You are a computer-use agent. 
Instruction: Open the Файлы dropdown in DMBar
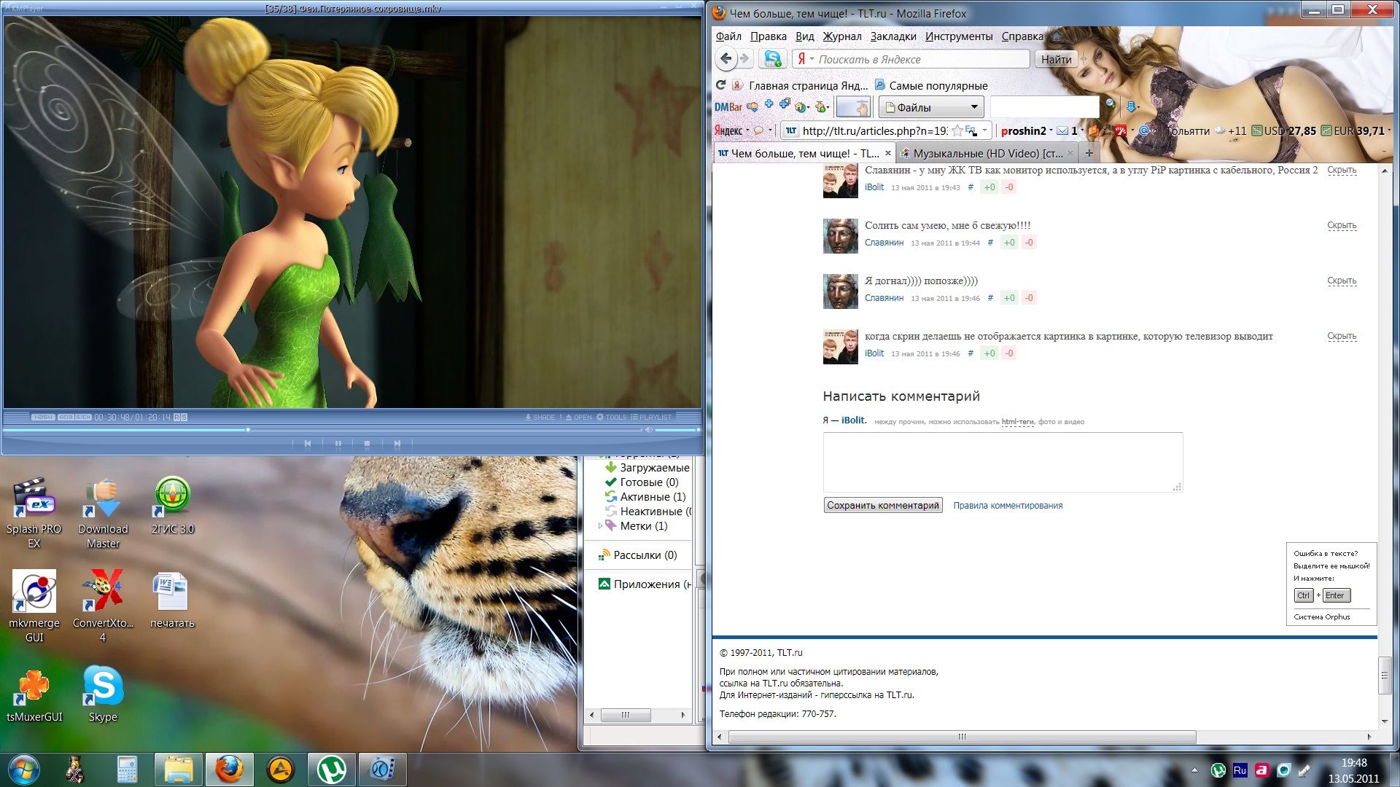[931, 107]
